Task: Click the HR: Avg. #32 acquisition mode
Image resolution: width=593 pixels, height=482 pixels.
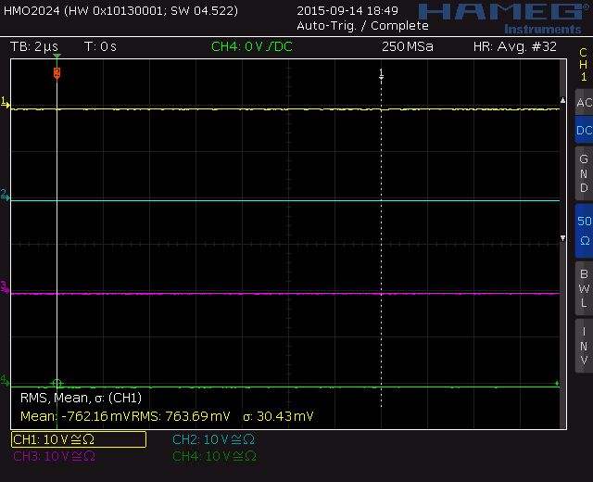Action: click(x=514, y=46)
